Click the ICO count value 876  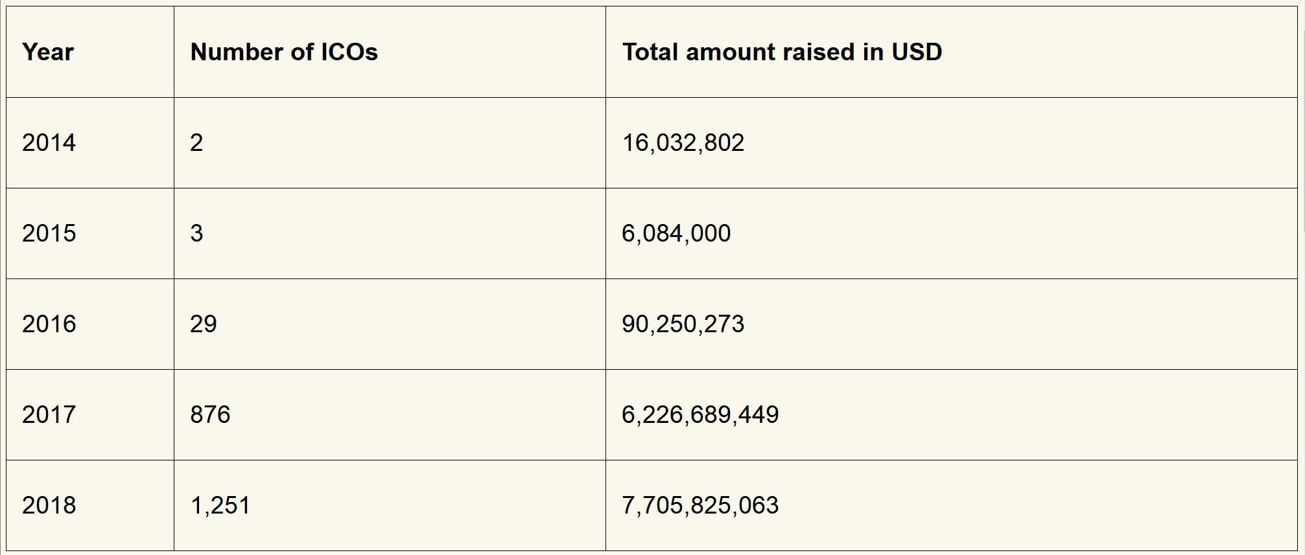point(210,414)
